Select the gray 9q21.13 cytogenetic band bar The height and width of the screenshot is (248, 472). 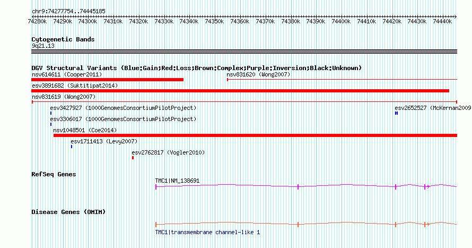click(244, 52)
